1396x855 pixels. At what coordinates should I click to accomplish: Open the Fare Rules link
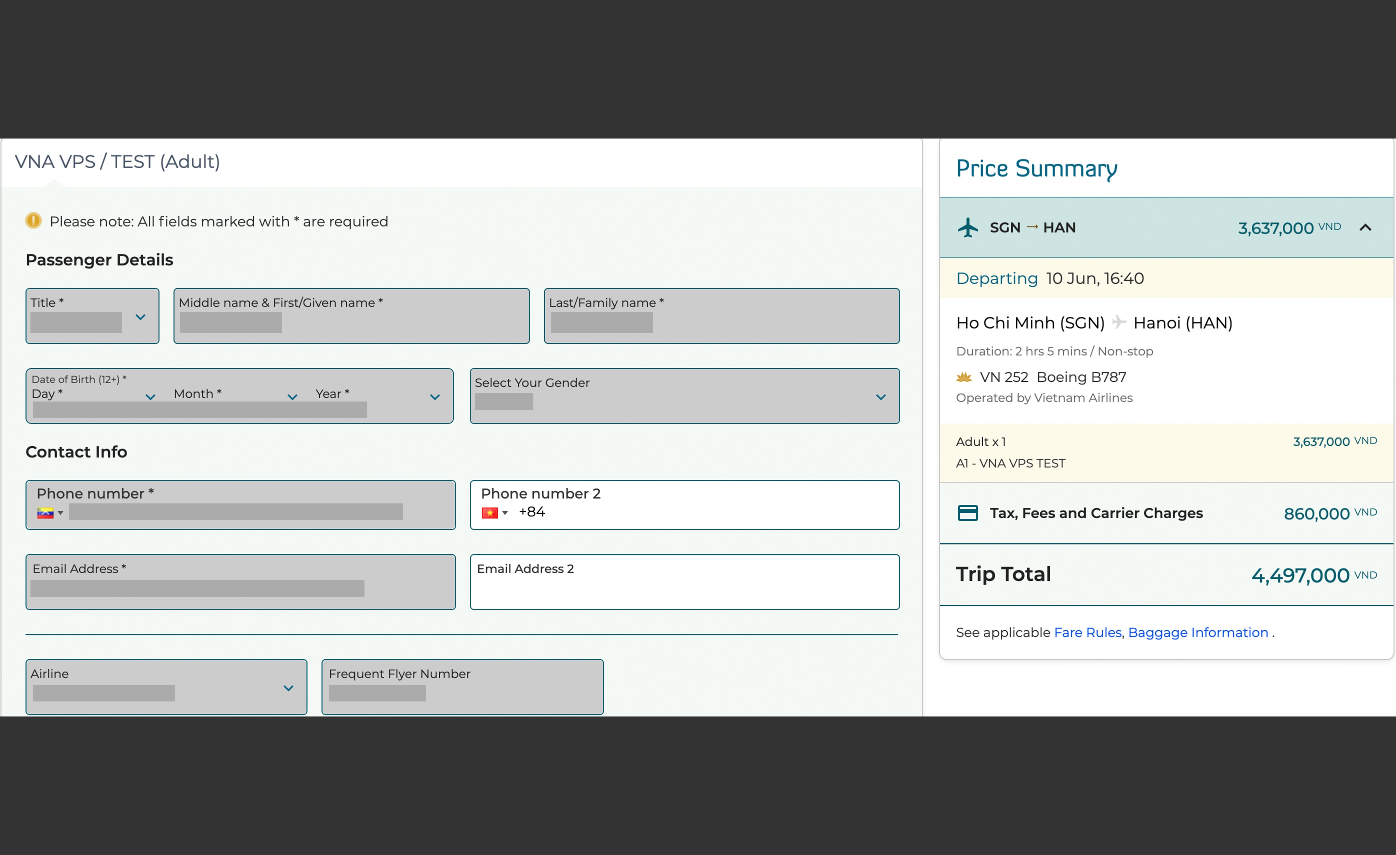tap(1087, 632)
